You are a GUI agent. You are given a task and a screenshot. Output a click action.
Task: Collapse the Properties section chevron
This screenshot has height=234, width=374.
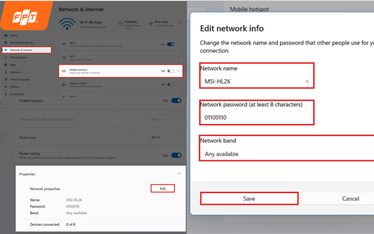coord(179,174)
